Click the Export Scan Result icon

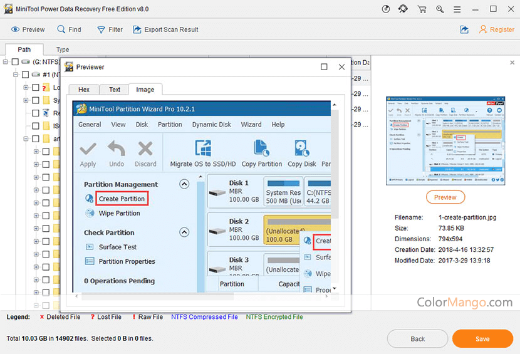click(137, 29)
